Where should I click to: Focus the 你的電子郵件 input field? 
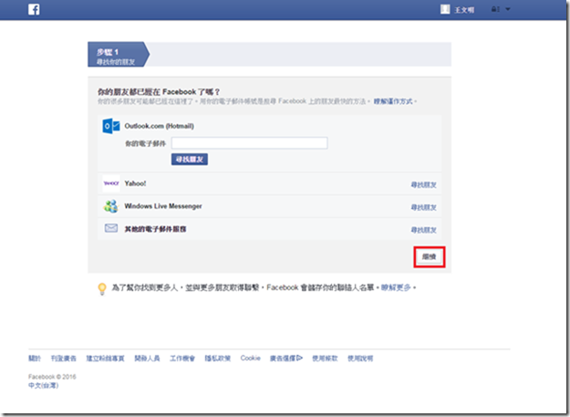coord(249,143)
